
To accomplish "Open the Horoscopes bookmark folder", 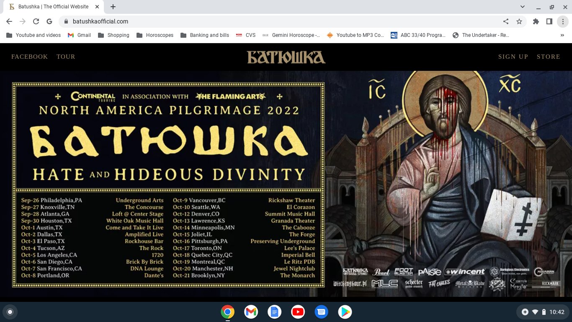I will pos(154,35).
